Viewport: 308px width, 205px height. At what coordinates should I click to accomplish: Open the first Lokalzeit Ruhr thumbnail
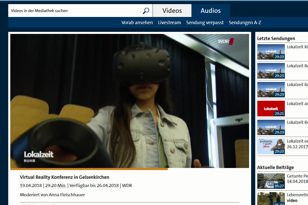(271, 52)
